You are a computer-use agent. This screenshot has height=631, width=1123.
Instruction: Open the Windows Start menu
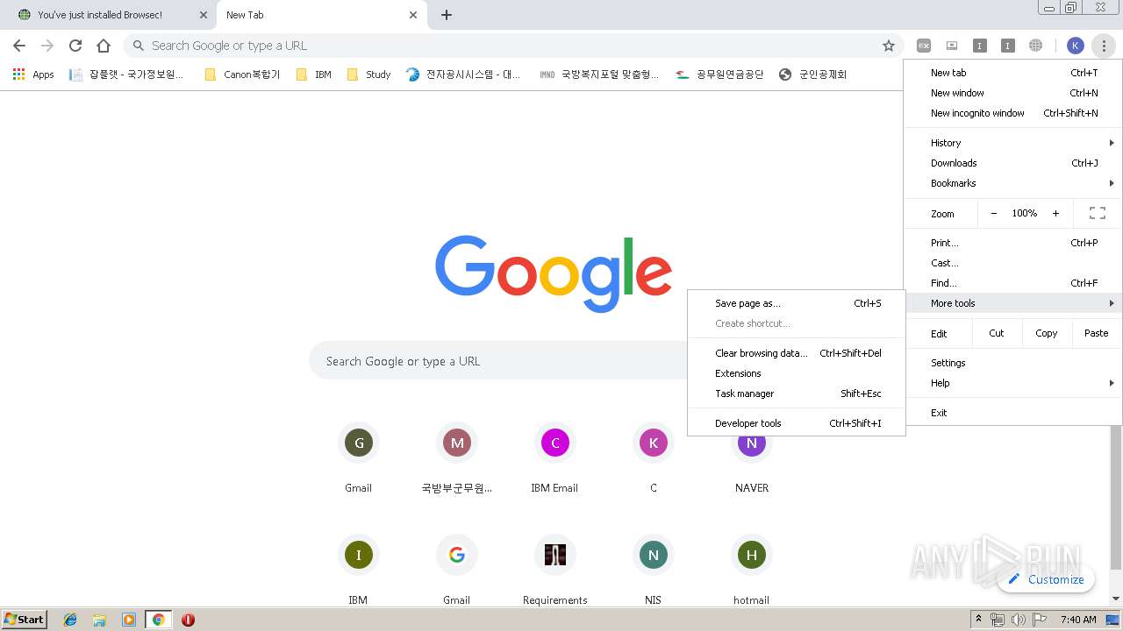[25, 620]
